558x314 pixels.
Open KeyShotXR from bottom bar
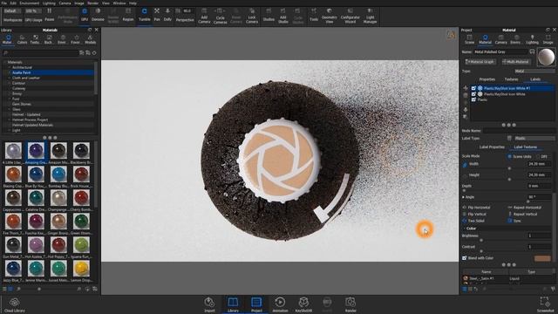tap(303, 304)
